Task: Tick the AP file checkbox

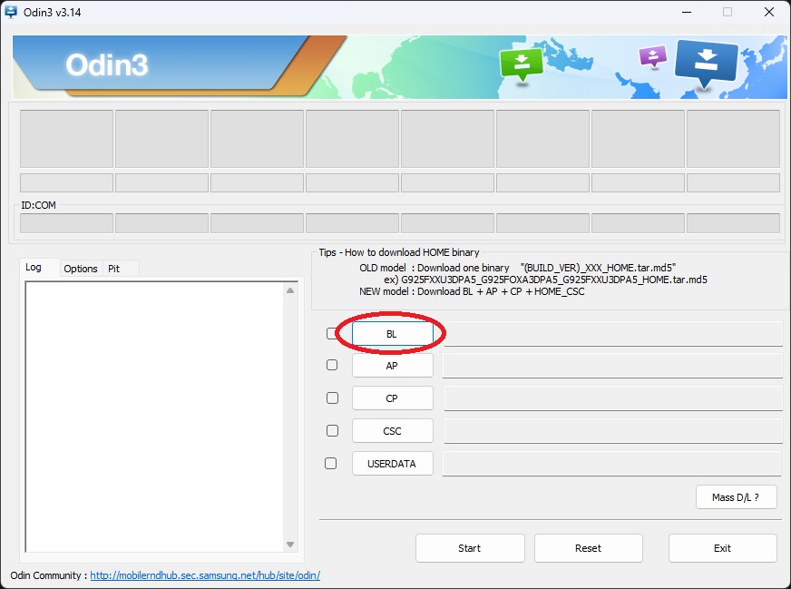Action: (332, 365)
